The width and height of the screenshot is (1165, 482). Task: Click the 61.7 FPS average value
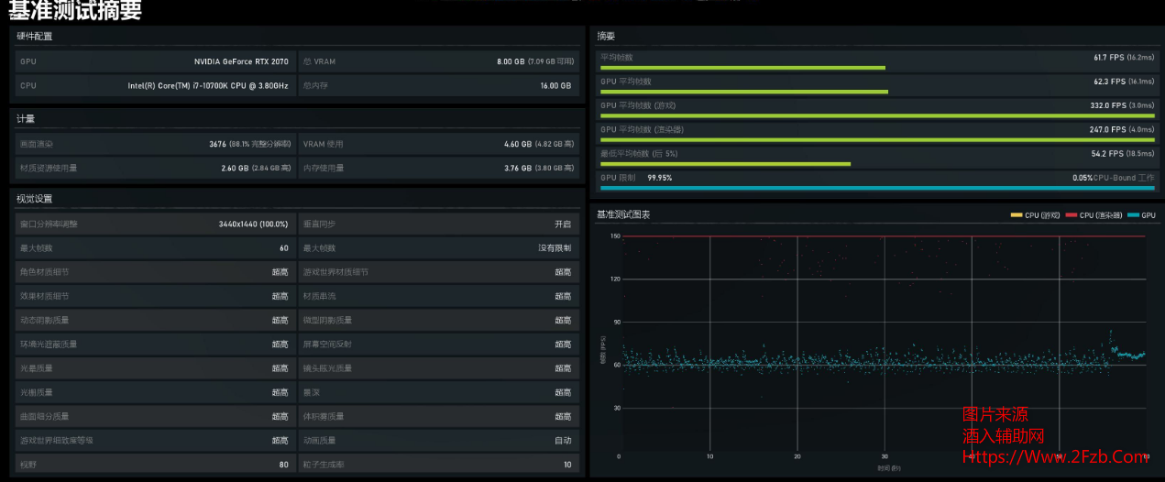coord(1108,57)
